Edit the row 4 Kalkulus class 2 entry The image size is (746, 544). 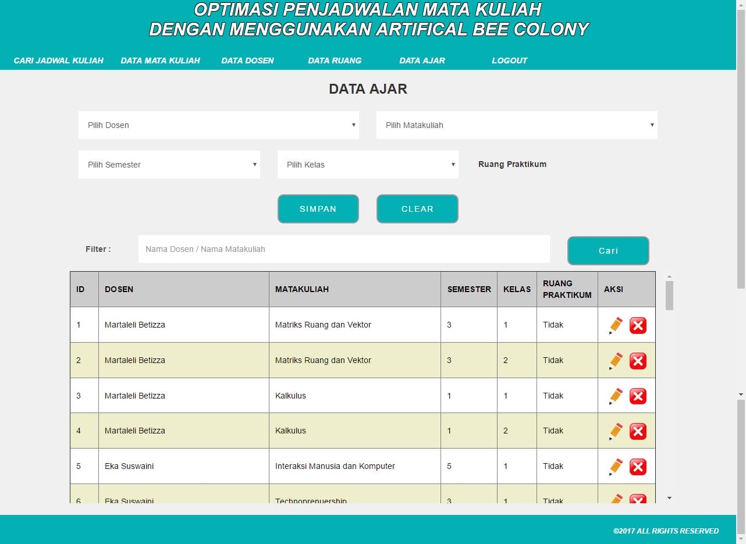[616, 431]
